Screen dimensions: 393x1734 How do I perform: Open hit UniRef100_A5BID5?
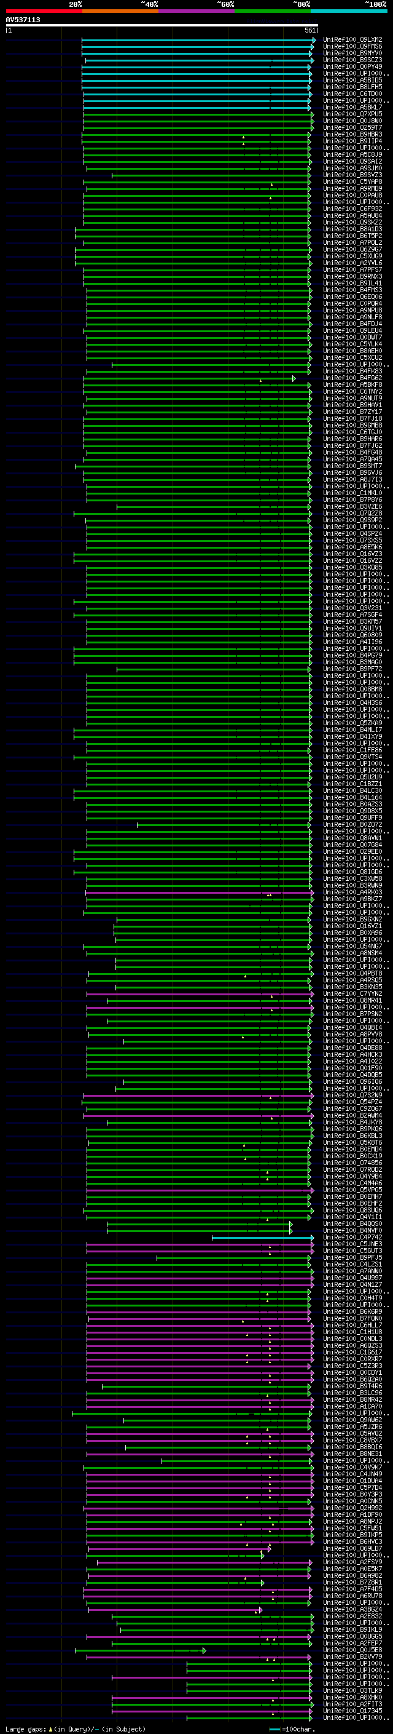tap(352, 80)
